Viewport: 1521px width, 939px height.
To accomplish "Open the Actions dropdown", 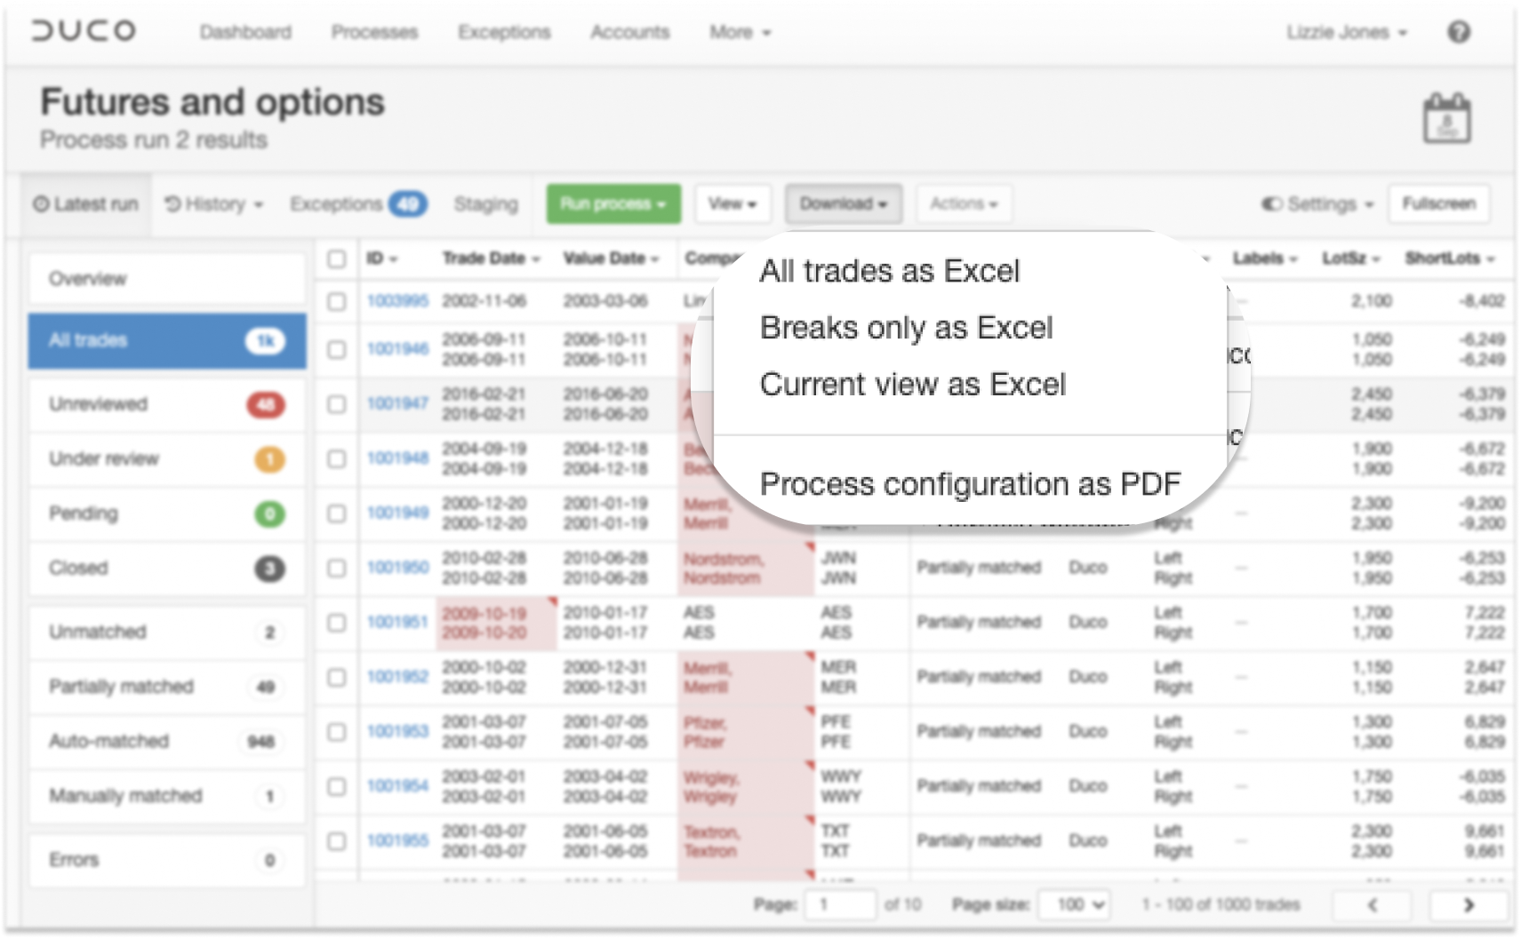I will (964, 203).
